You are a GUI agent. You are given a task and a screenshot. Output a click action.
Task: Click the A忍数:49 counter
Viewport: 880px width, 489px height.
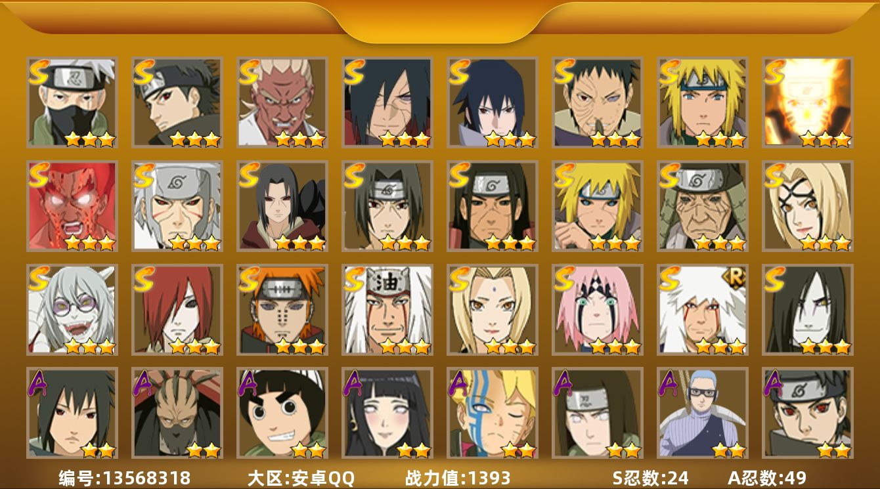(767, 478)
